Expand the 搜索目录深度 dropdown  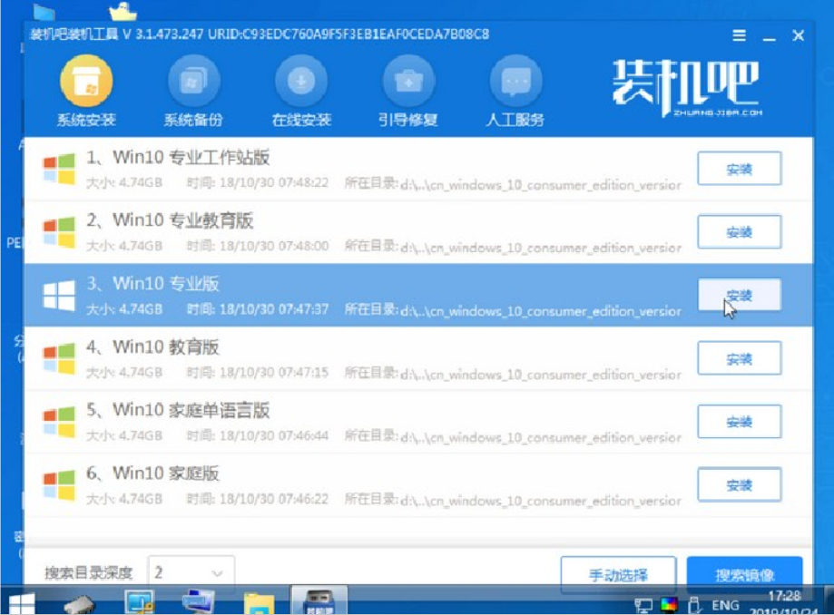pos(191,572)
